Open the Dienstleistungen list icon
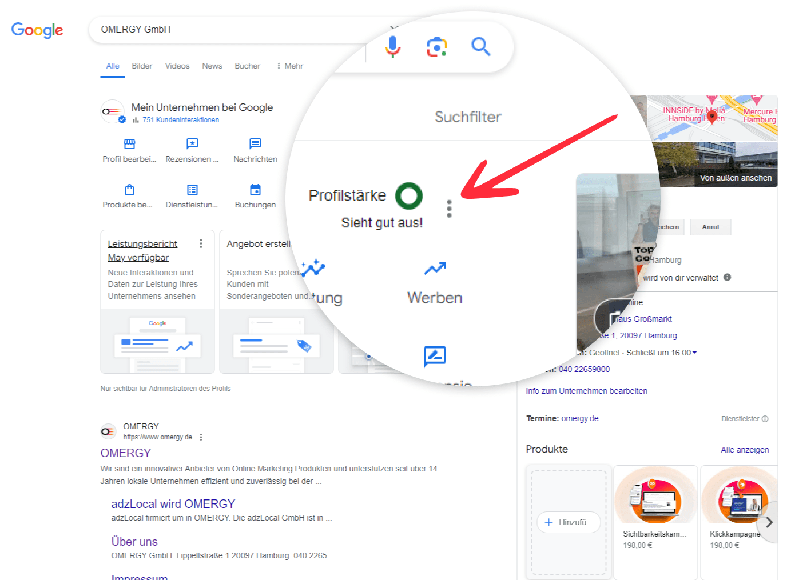 (192, 190)
